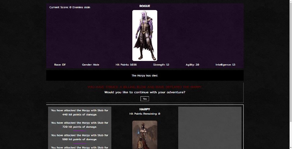Click the 'Agility: 20' stat
292x149 pixels.
tap(192, 65)
